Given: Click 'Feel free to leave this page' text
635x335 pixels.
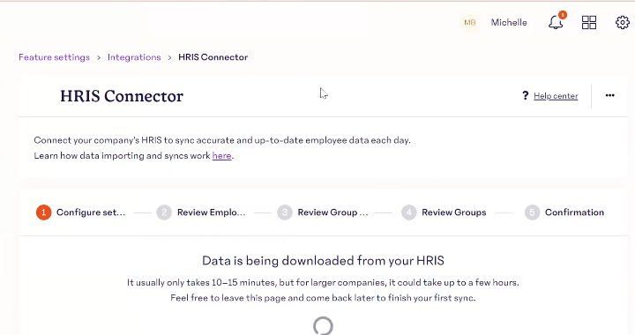Looking at the screenshot, I should pos(323,298).
